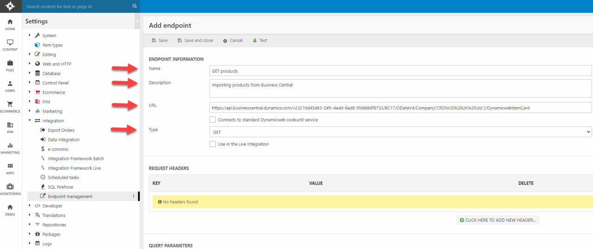Image resolution: width=593 pixels, height=249 pixels.
Task: Click to add new request header
Action: coord(498,220)
